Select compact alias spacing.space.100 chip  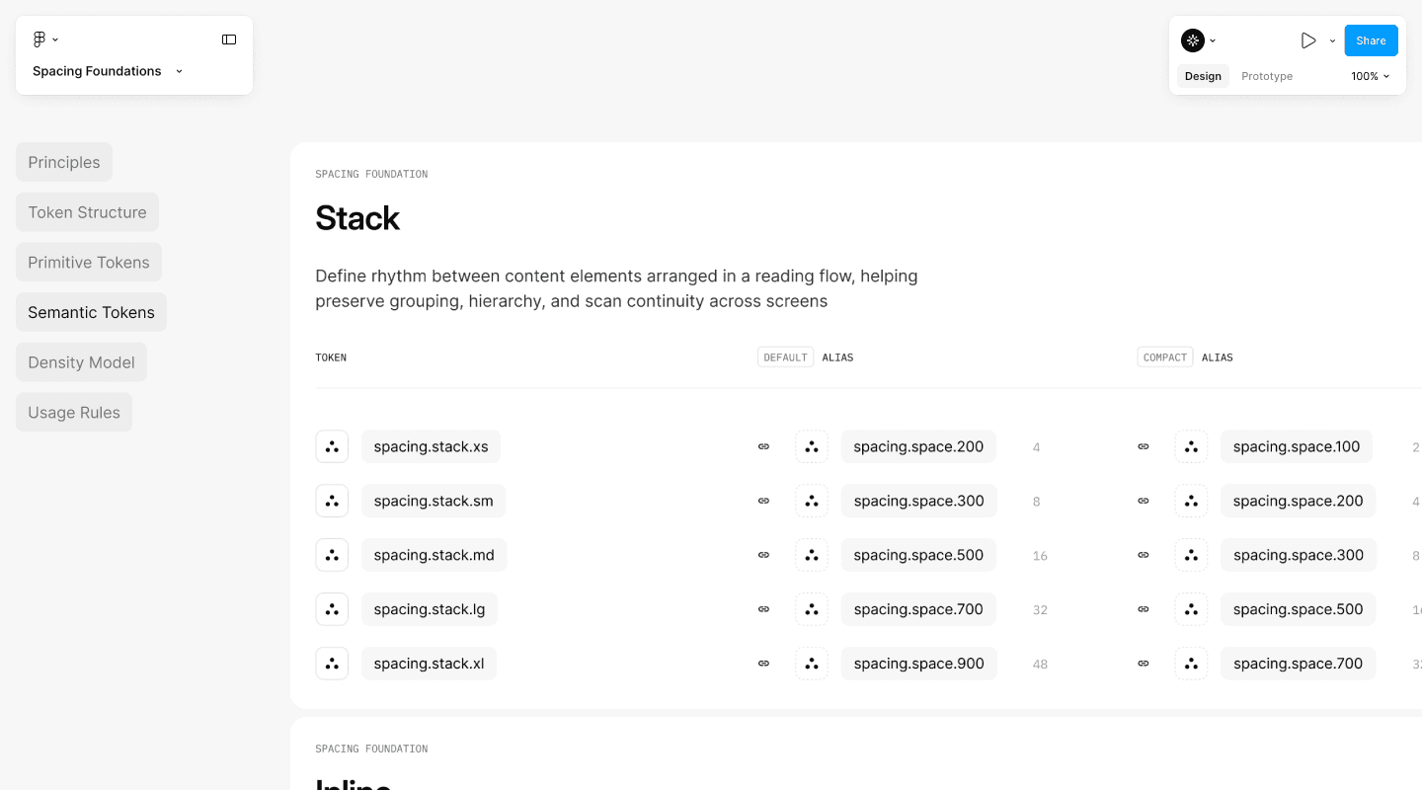click(x=1297, y=446)
